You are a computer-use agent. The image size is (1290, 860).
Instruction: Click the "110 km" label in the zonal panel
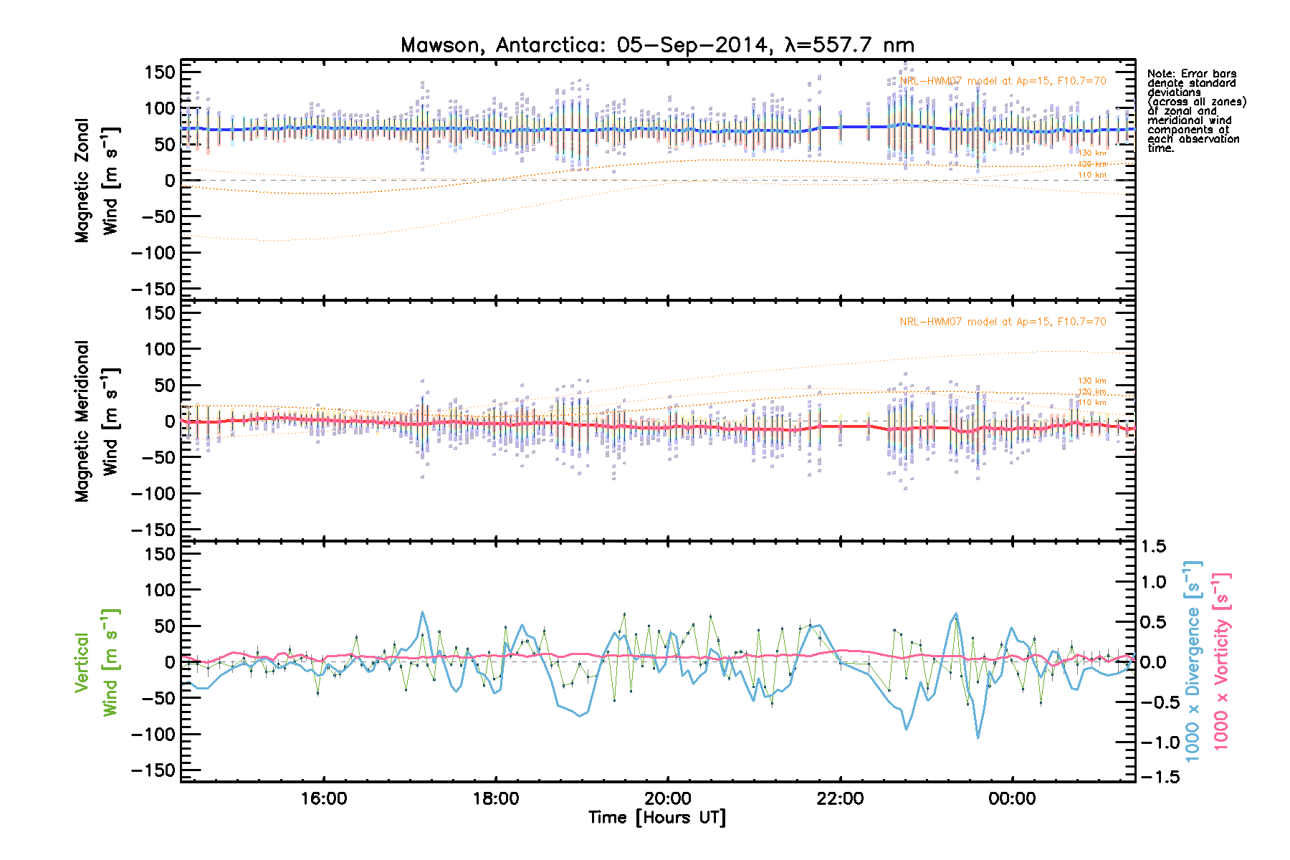[1092, 175]
